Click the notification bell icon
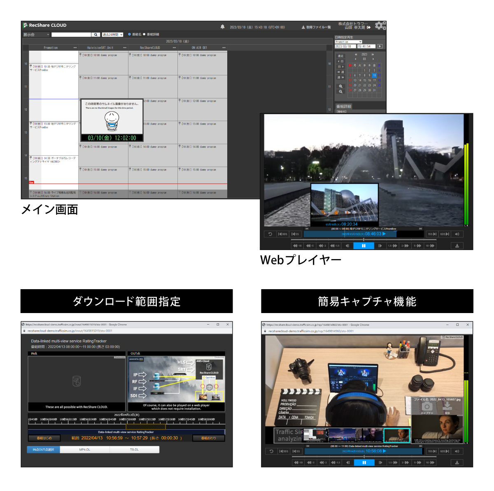This screenshot has width=494, height=491. 223,26
